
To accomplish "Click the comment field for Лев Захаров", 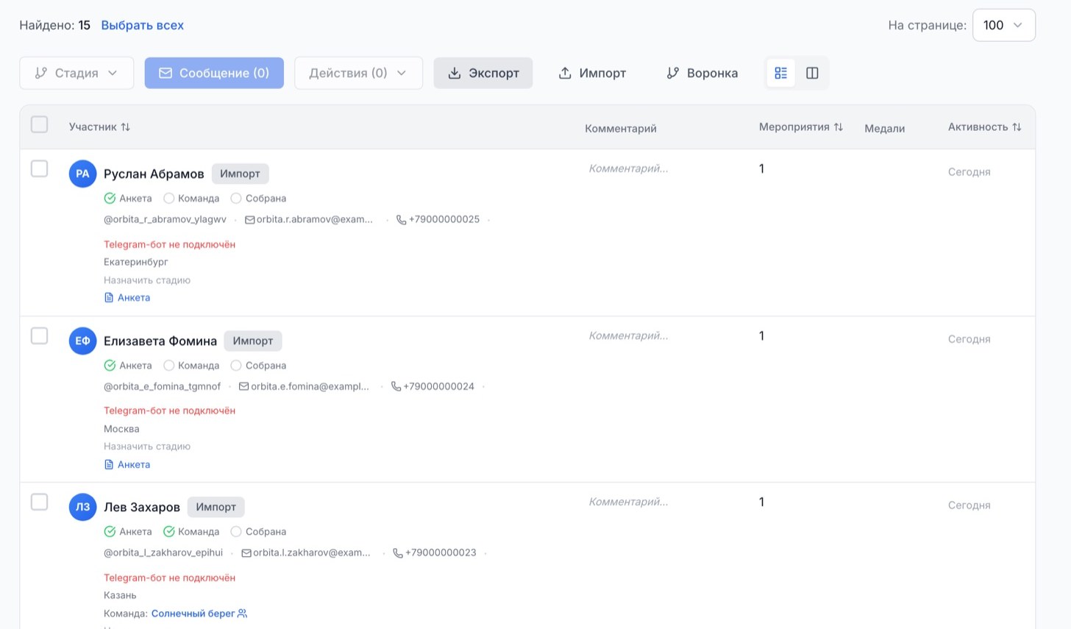I will point(629,502).
